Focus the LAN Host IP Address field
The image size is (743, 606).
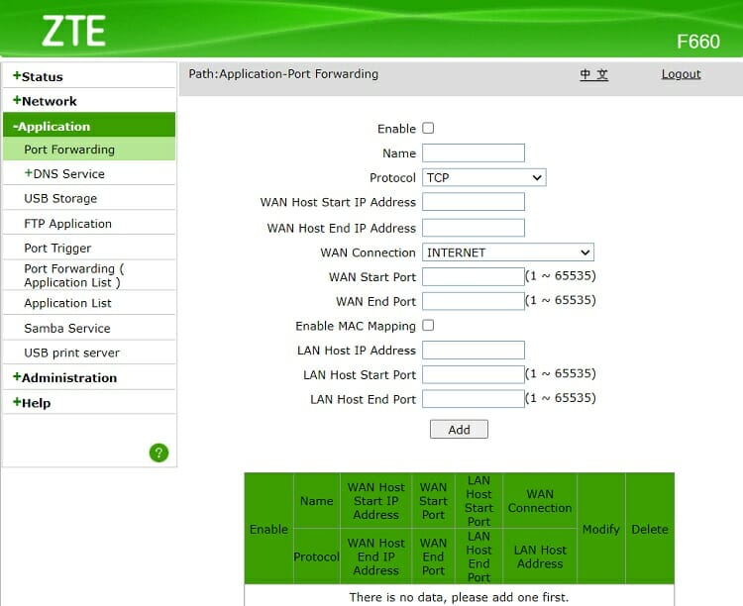473,351
